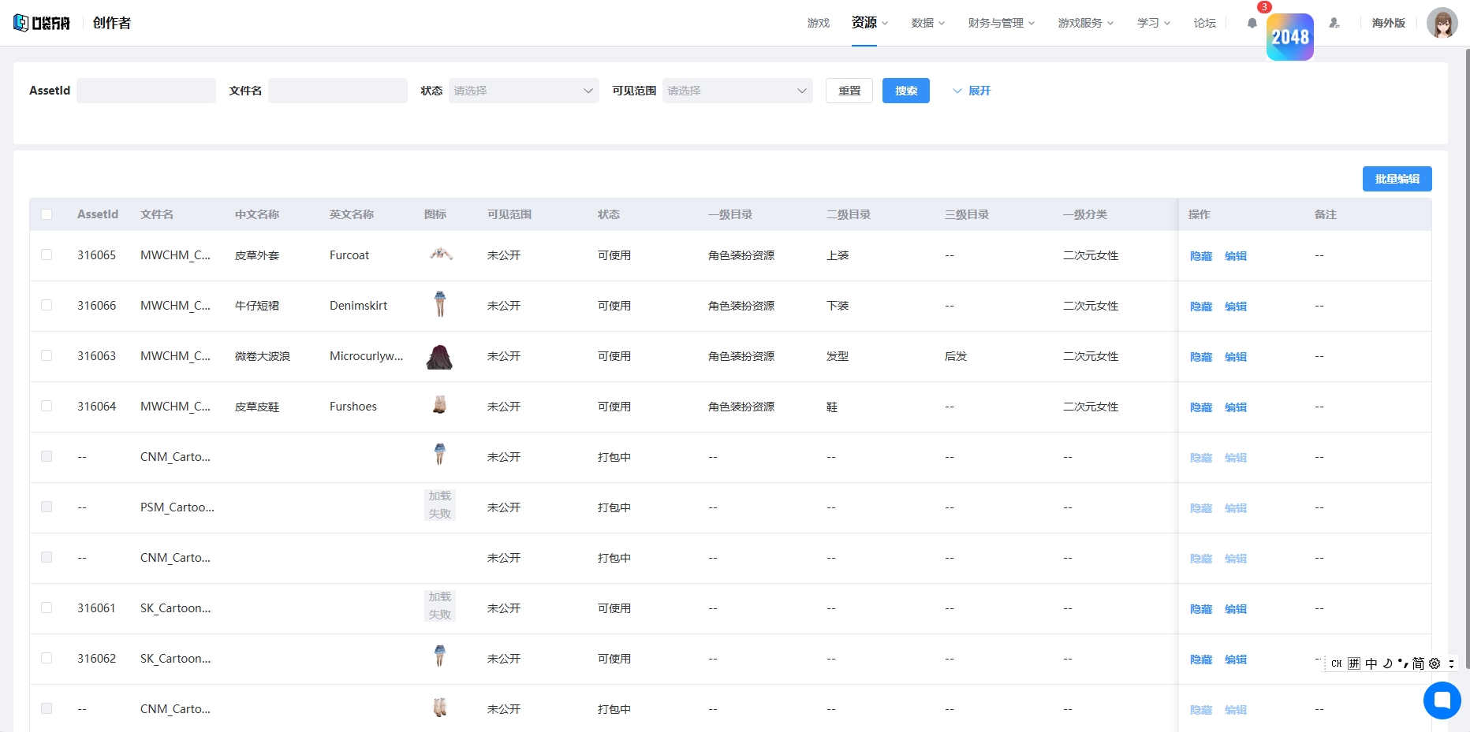Viewport: 1470px width, 732px height.
Task: Open the 可见范围 filter dropdown
Action: (x=737, y=91)
